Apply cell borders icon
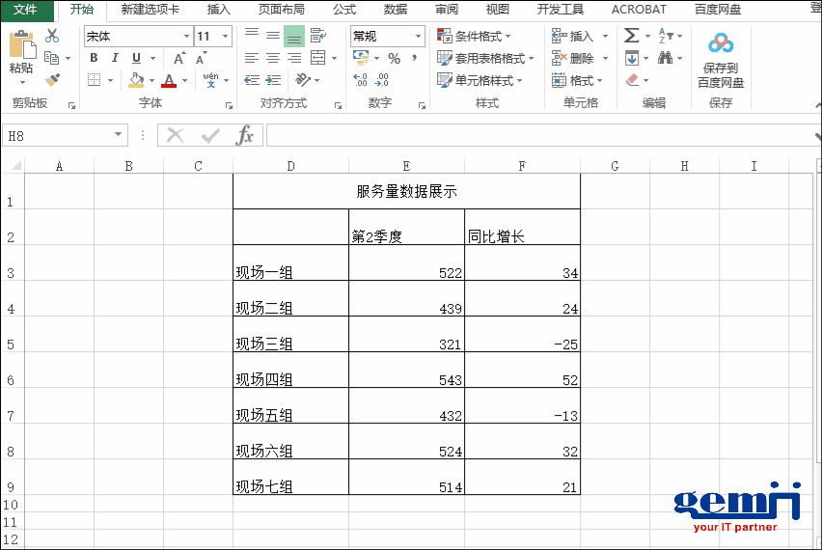822x550 pixels. (x=94, y=80)
